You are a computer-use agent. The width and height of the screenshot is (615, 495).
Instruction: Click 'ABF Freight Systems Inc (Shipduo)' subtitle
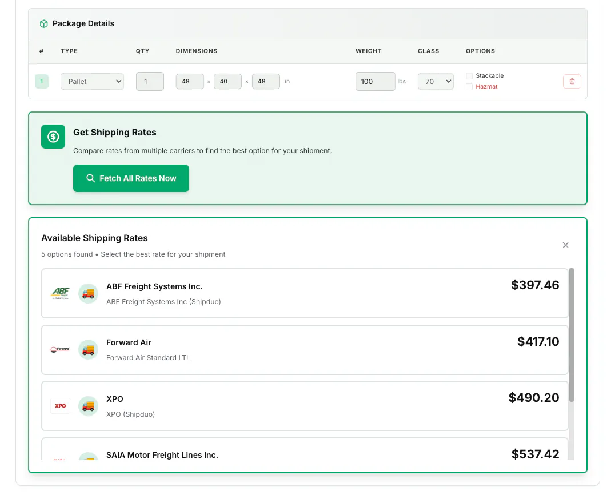tap(163, 302)
